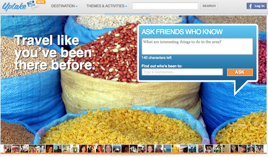Click the Uptake logo
268x157 pixels.
tap(14, 6)
